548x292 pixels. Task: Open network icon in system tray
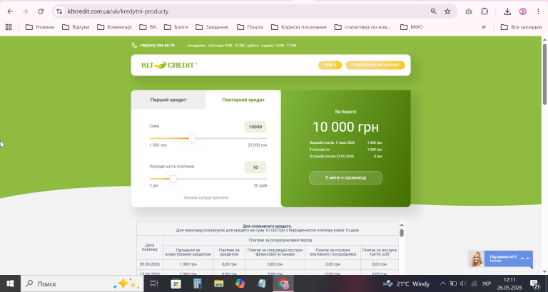474,283
